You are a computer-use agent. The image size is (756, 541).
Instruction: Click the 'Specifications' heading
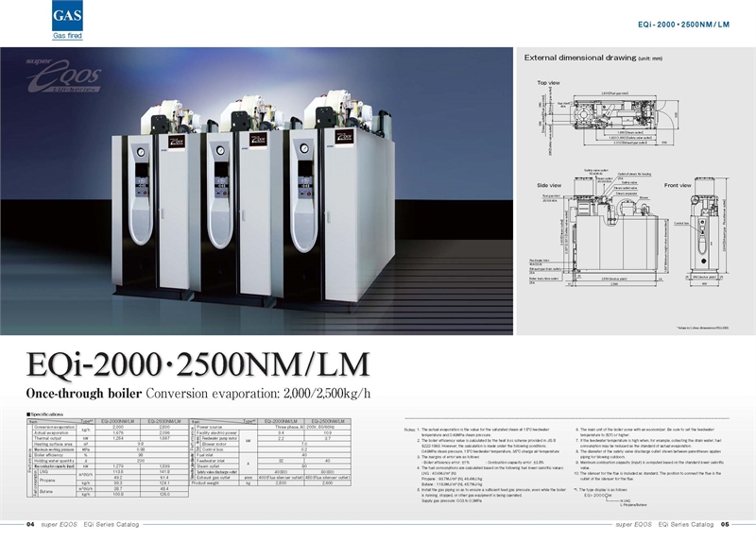[44, 414]
